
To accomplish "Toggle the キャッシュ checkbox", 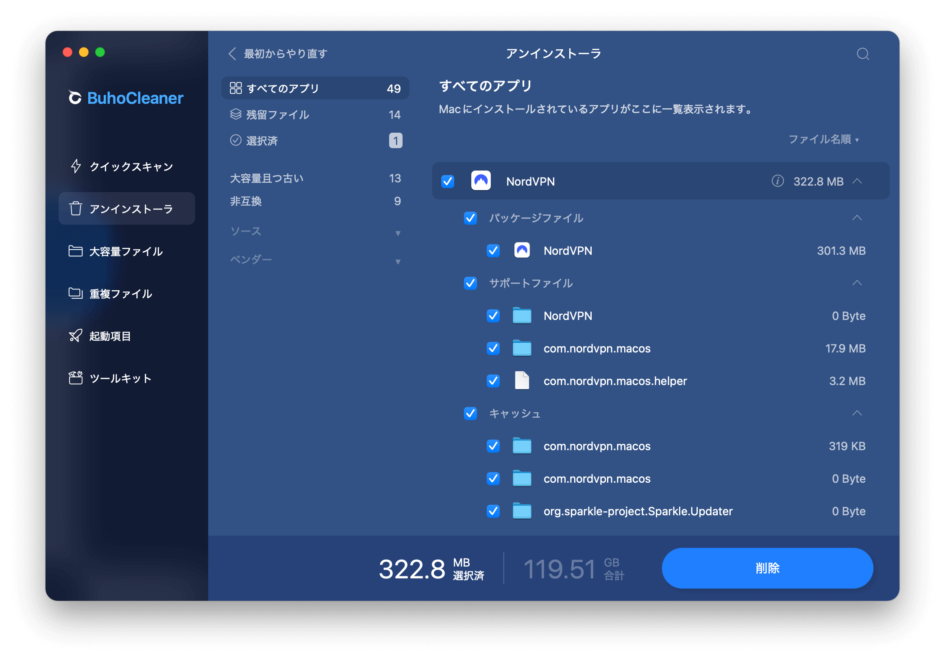I will (470, 414).
